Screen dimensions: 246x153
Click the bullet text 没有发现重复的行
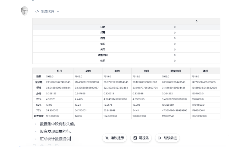point(55,131)
